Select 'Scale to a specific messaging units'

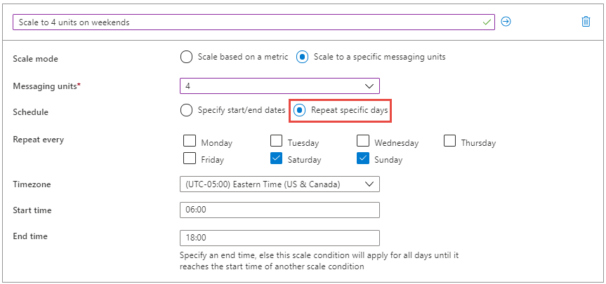click(x=303, y=57)
